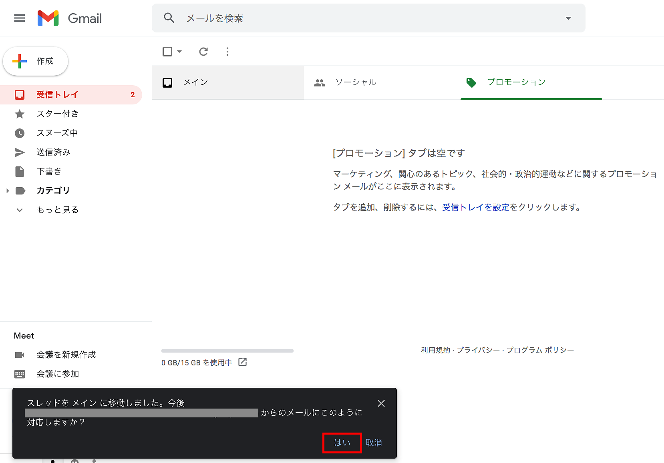
Task: Click the メールを検索 search field
Action: pyautogui.click(x=360, y=18)
